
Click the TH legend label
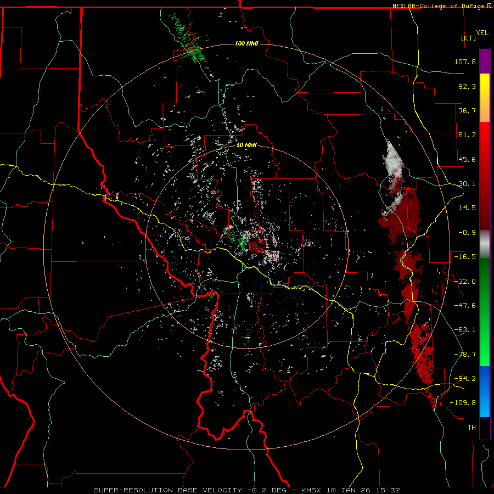471,427
